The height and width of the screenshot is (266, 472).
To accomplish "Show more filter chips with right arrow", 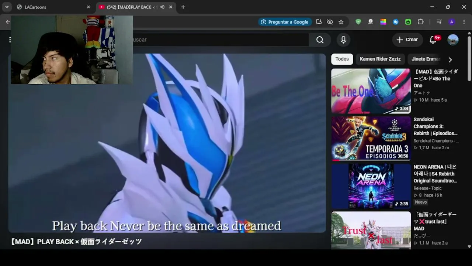I will tap(450, 59).
